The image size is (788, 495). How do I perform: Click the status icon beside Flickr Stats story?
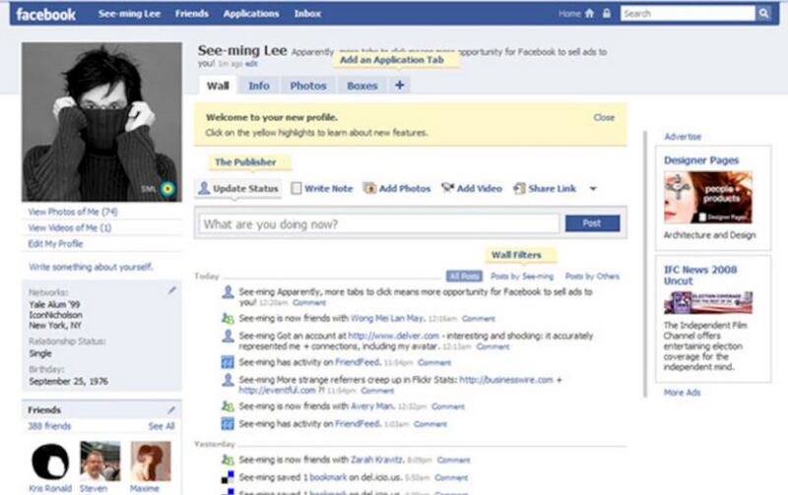pyautogui.click(x=228, y=380)
